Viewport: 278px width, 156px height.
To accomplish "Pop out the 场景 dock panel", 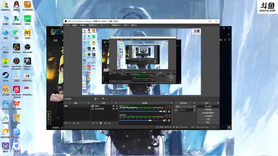I will [89, 103].
